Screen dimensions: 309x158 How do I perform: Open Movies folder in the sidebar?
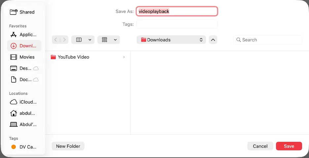click(22, 57)
